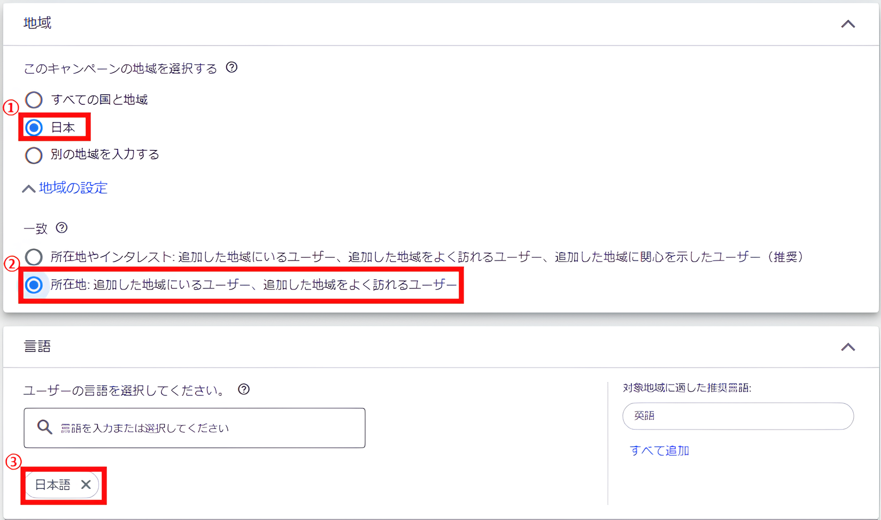Click the 言語 section header
The image size is (881, 520).
click(36, 346)
